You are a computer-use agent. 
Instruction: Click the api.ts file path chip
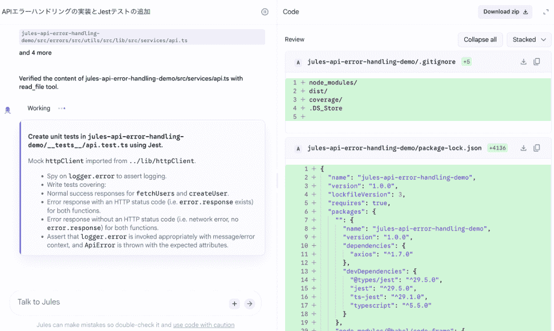click(142, 37)
